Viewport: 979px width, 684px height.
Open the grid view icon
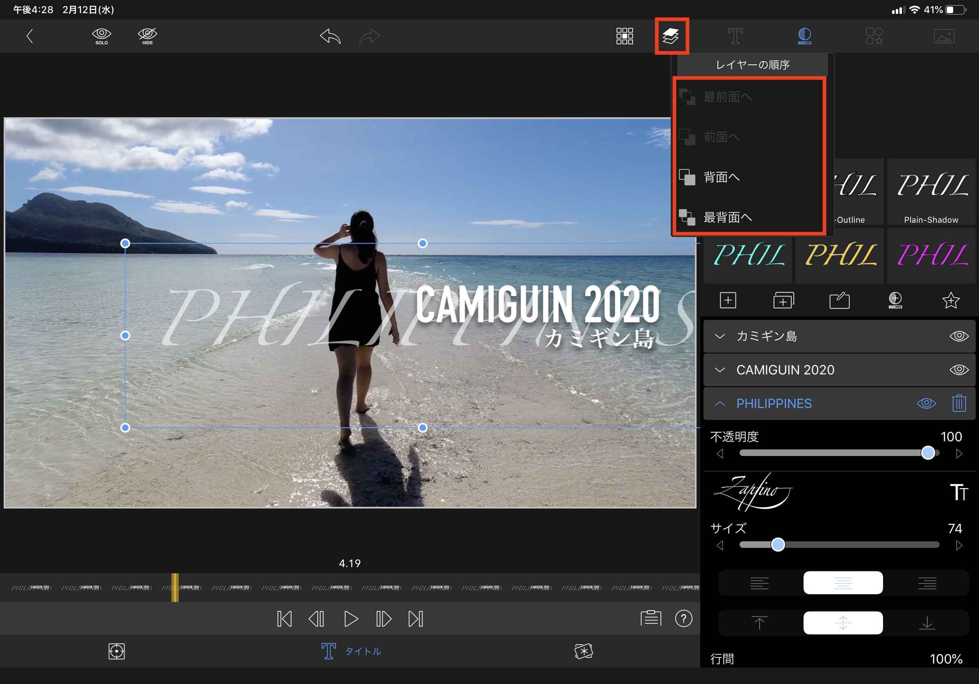click(x=624, y=36)
